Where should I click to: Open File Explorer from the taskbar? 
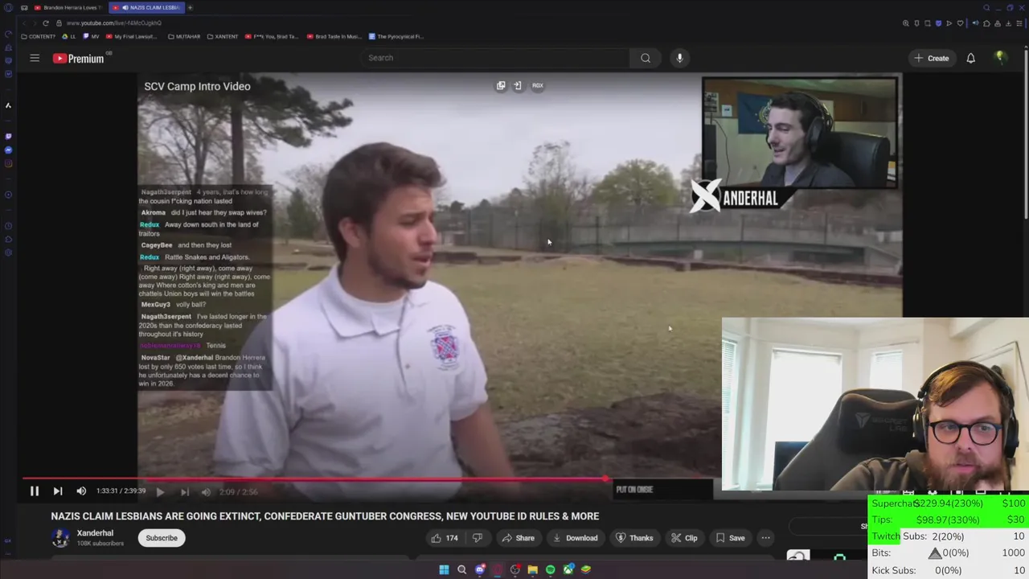pyautogui.click(x=532, y=569)
